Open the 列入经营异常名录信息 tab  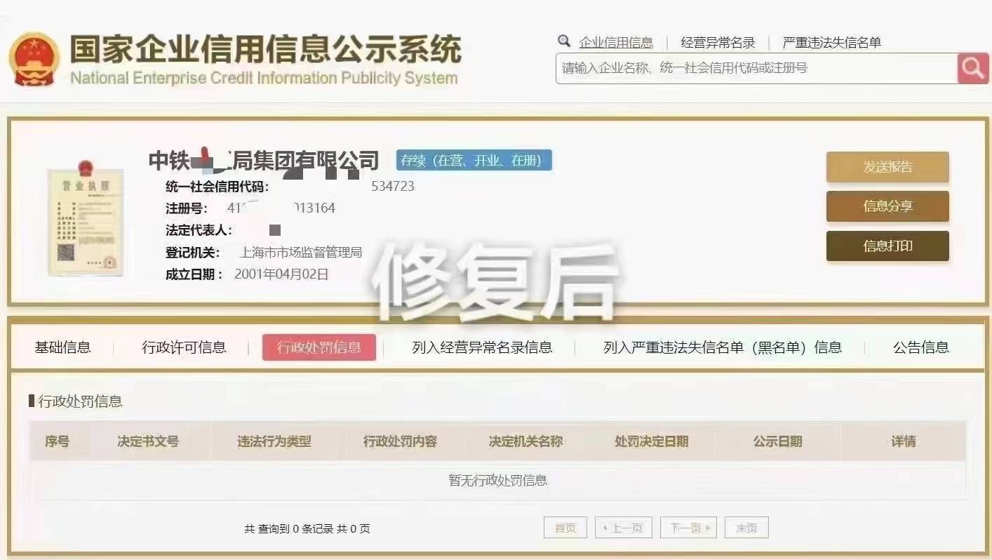click(482, 347)
